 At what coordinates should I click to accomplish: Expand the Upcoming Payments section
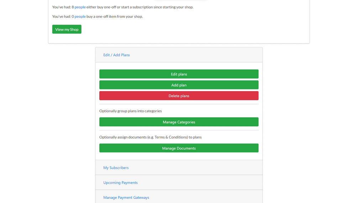point(120,183)
